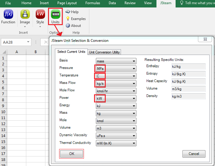Open the Mass units dropdown showing kg
The height and width of the screenshot is (166, 215).
(x=116, y=113)
